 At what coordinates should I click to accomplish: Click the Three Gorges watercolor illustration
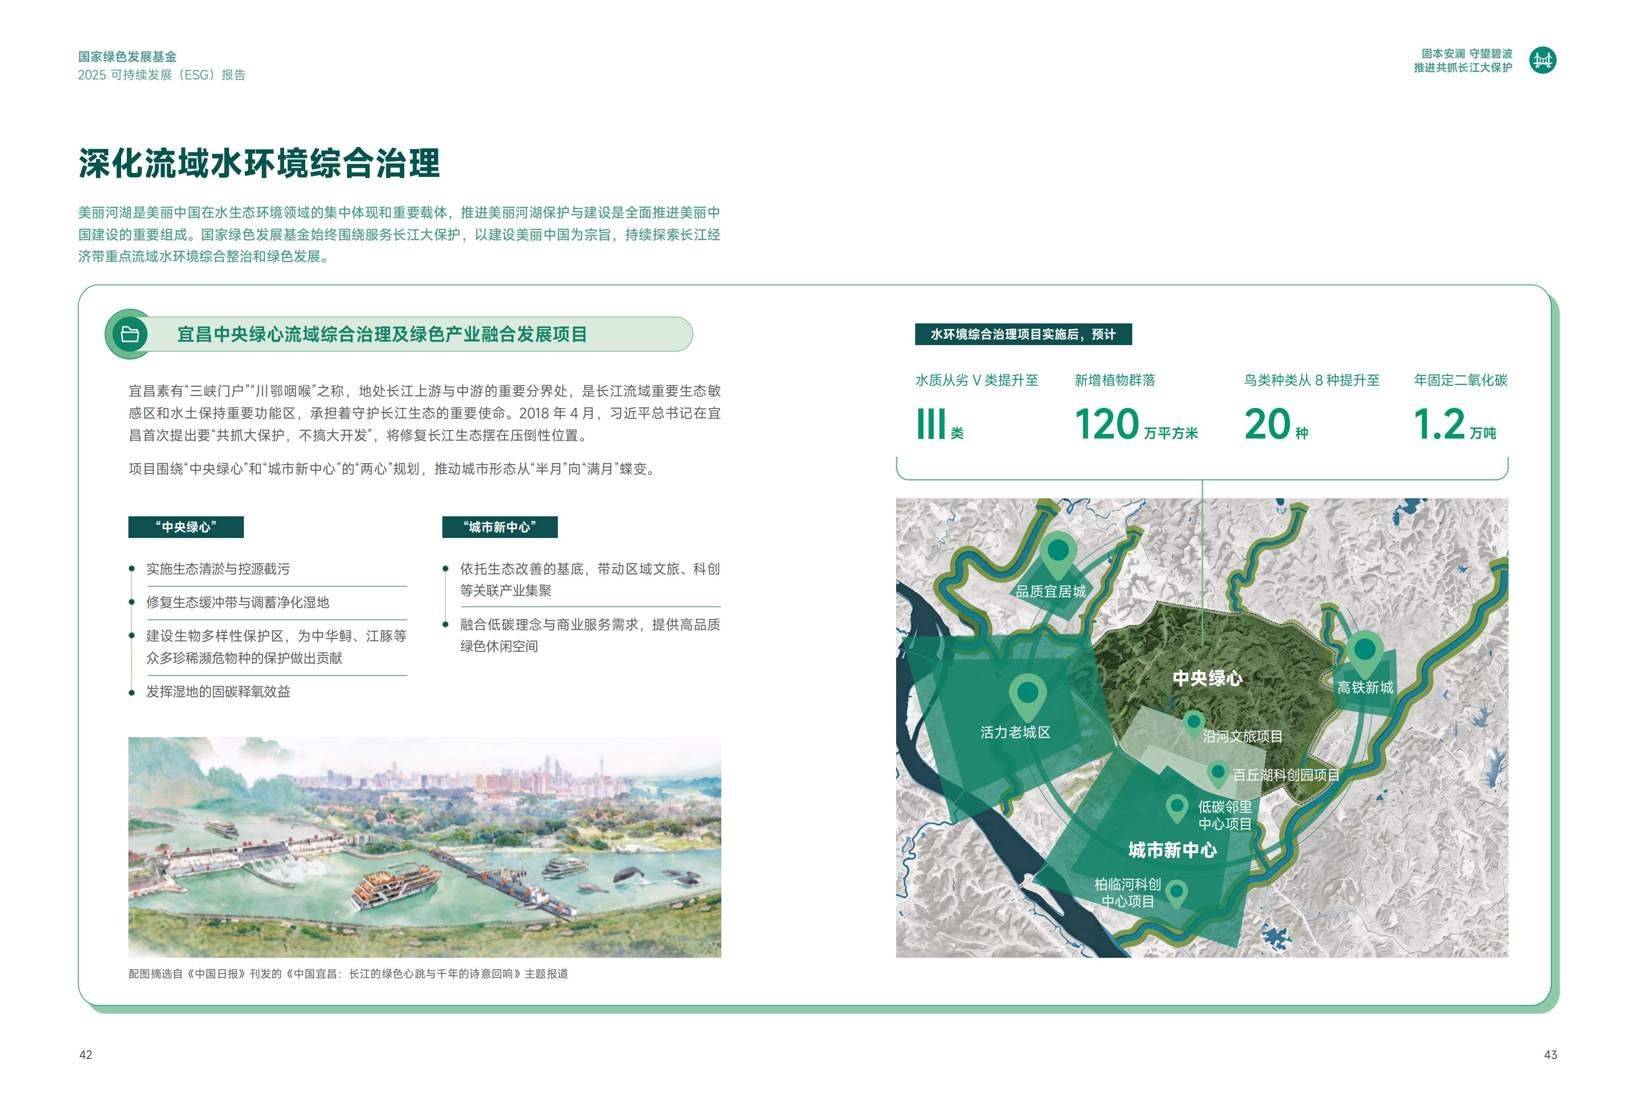click(425, 847)
